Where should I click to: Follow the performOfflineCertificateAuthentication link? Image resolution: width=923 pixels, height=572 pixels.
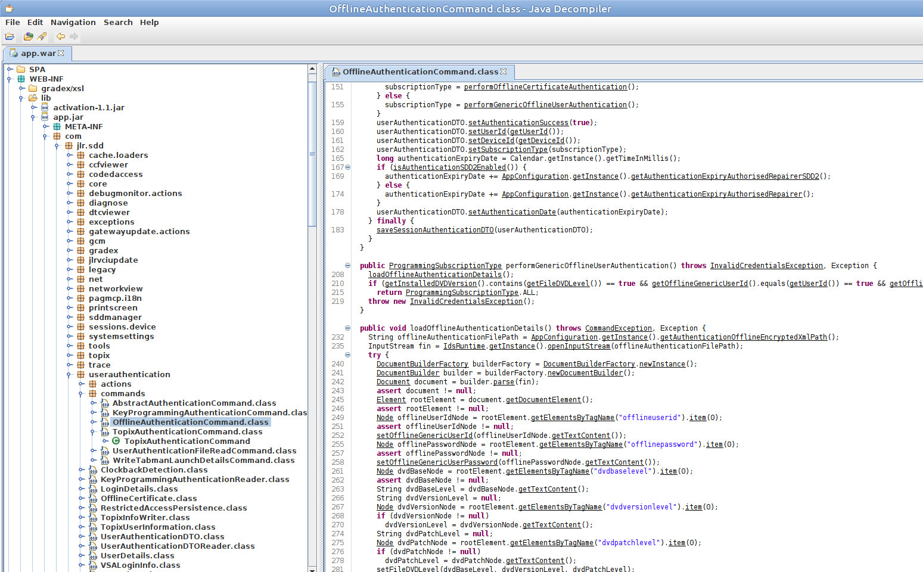point(545,87)
